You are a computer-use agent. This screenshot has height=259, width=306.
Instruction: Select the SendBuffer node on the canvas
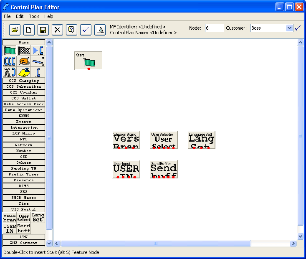tap(164, 169)
